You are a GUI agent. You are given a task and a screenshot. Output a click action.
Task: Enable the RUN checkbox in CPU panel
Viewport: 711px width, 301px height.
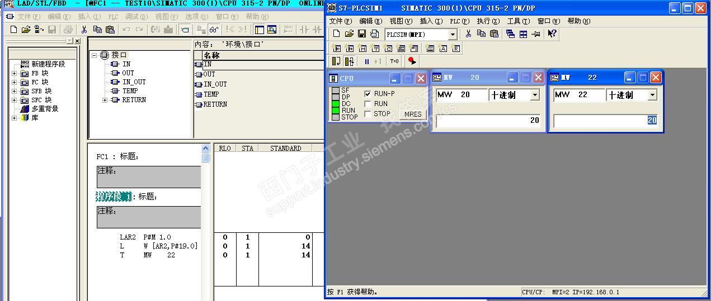tap(368, 104)
